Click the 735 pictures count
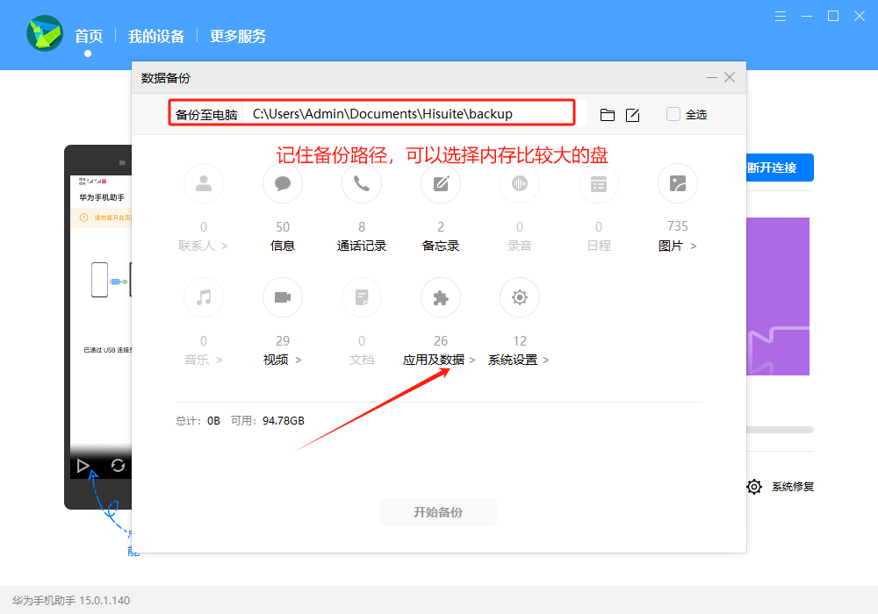Screen dimensions: 878x614 [678, 226]
